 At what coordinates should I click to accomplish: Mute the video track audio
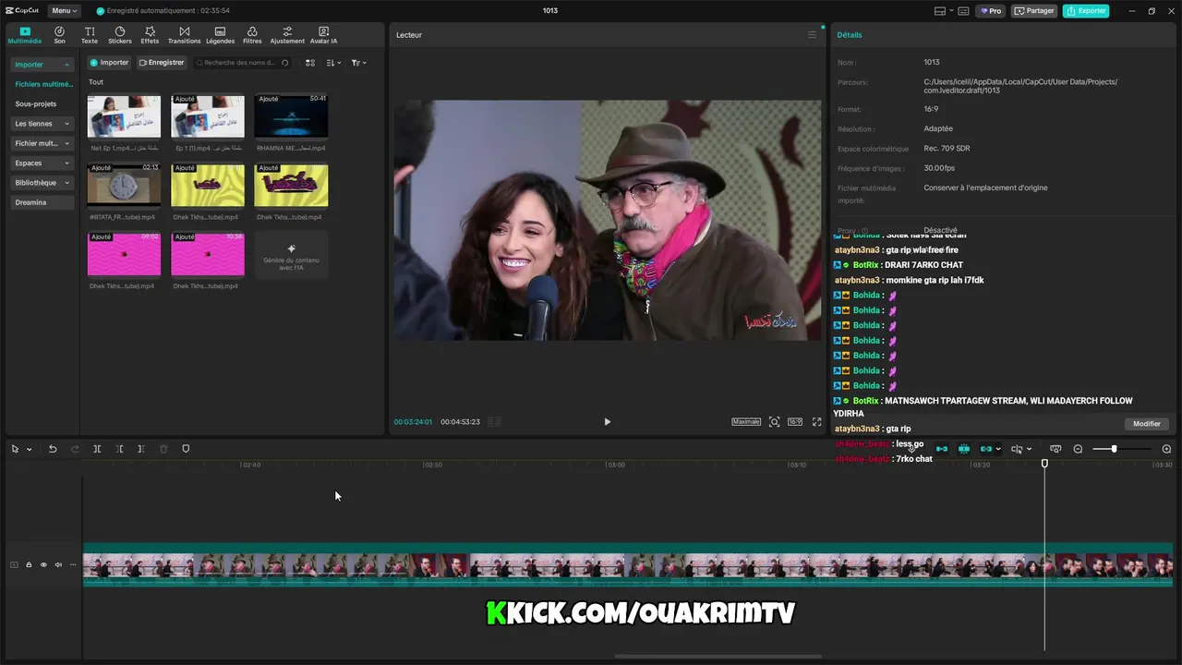[x=58, y=564]
